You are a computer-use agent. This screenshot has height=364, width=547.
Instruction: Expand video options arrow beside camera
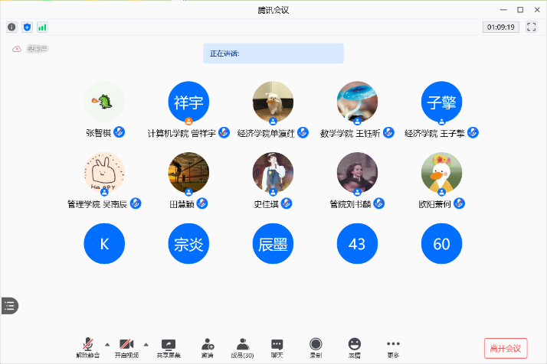pyautogui.click(x=146, y=343)
